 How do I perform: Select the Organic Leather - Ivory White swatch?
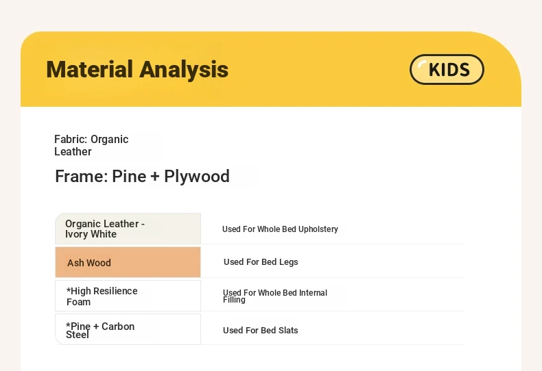[128, 229]
